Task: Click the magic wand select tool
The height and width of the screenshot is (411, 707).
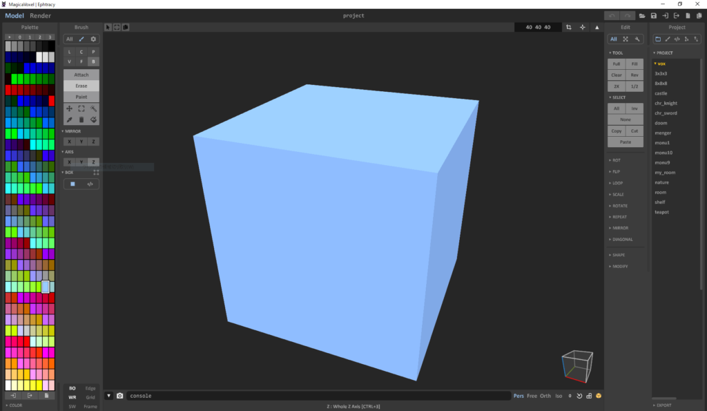Action: [x=94, y=108]
